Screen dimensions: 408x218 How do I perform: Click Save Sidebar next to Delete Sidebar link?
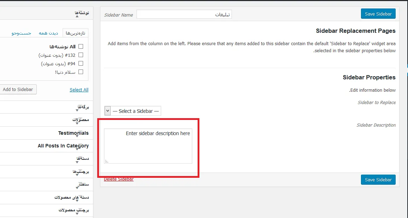click(x=378, y=180)
